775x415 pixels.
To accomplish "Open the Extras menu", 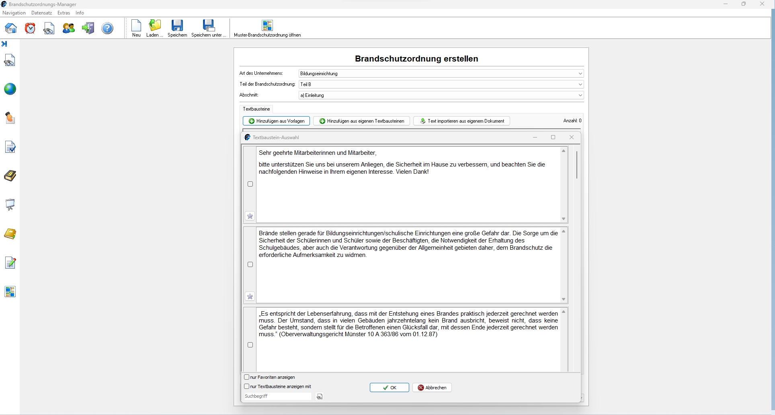I will click(x=64, y=13).
